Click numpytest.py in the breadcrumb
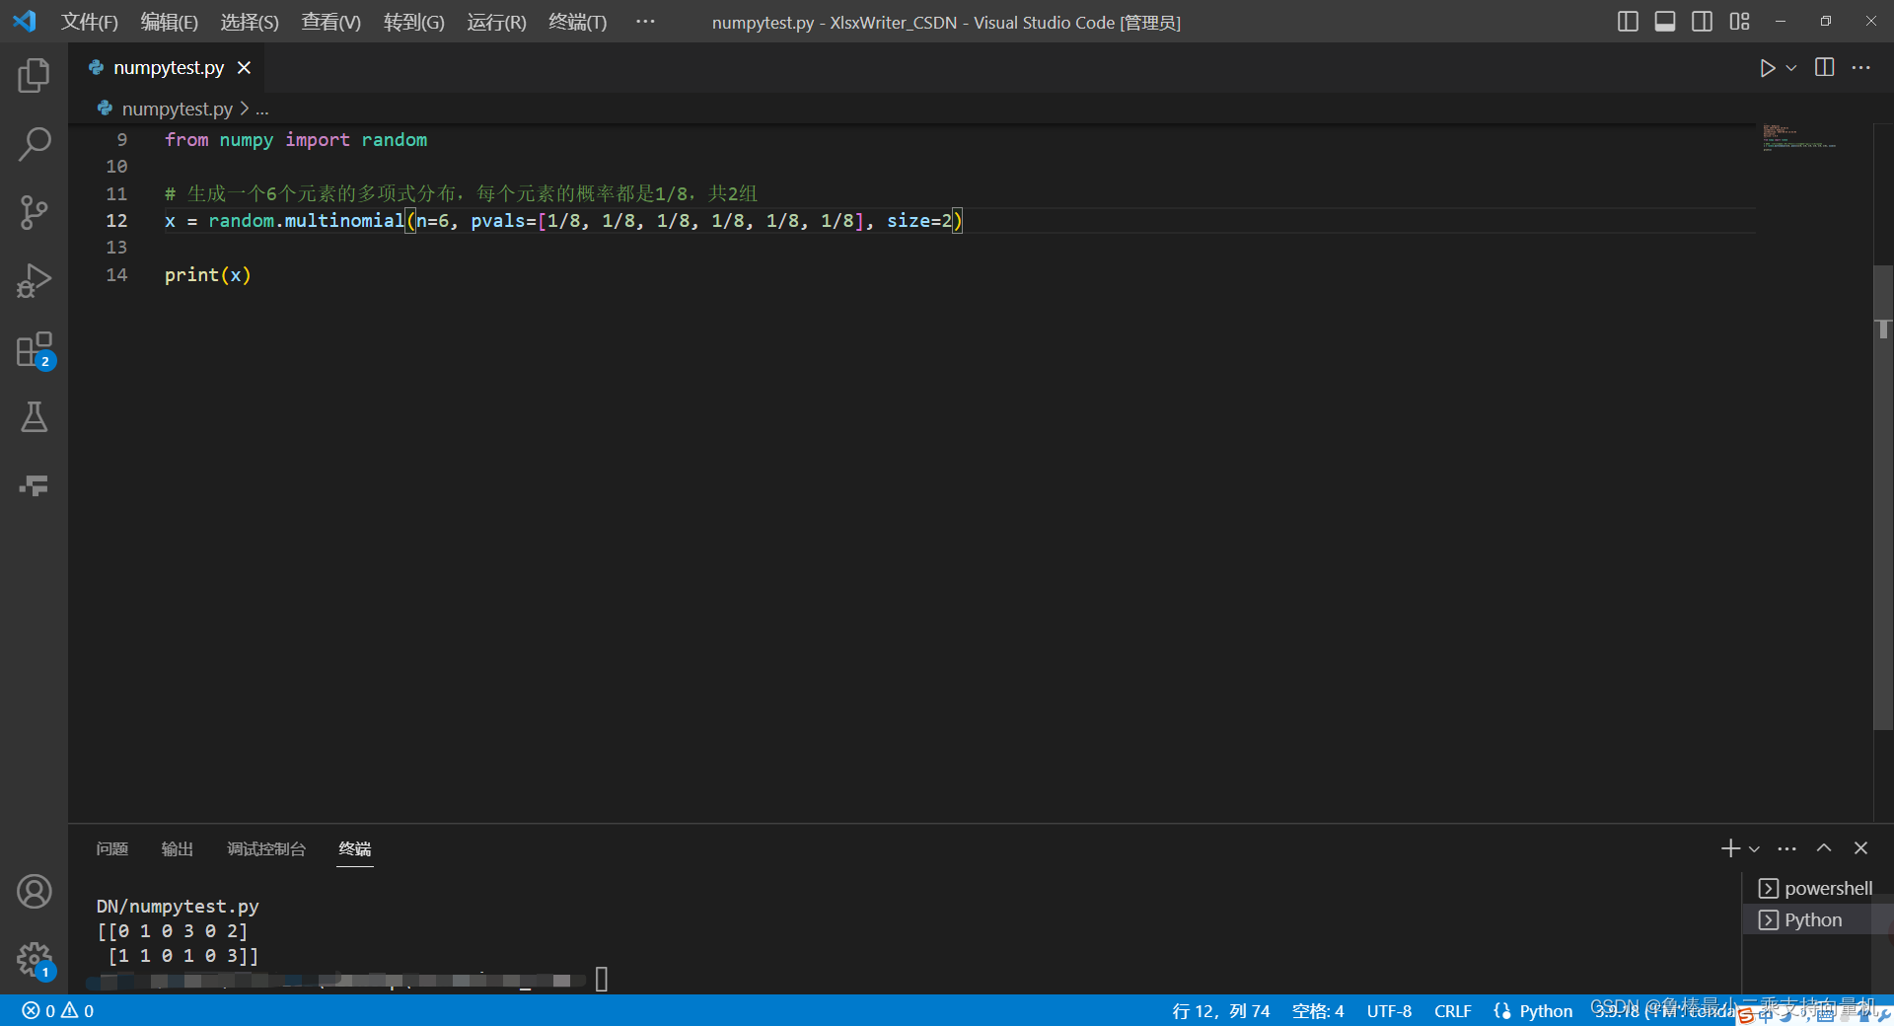Viewport: 1894px width, 1026px height. pos(177,109)
